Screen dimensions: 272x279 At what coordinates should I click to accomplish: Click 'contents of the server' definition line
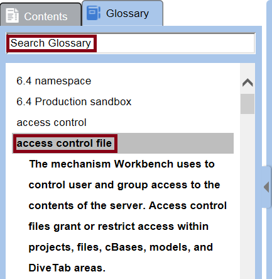point(87,205)
